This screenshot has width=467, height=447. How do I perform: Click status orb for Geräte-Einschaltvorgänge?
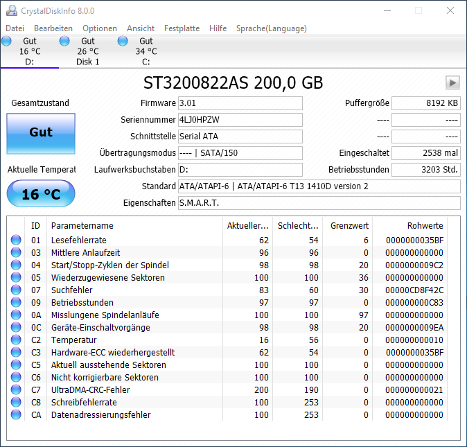pos(16,328)
